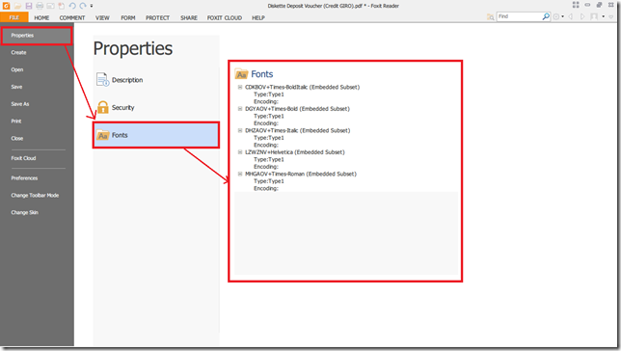
Task: Open the Security properties section
Action: point(156,107)
